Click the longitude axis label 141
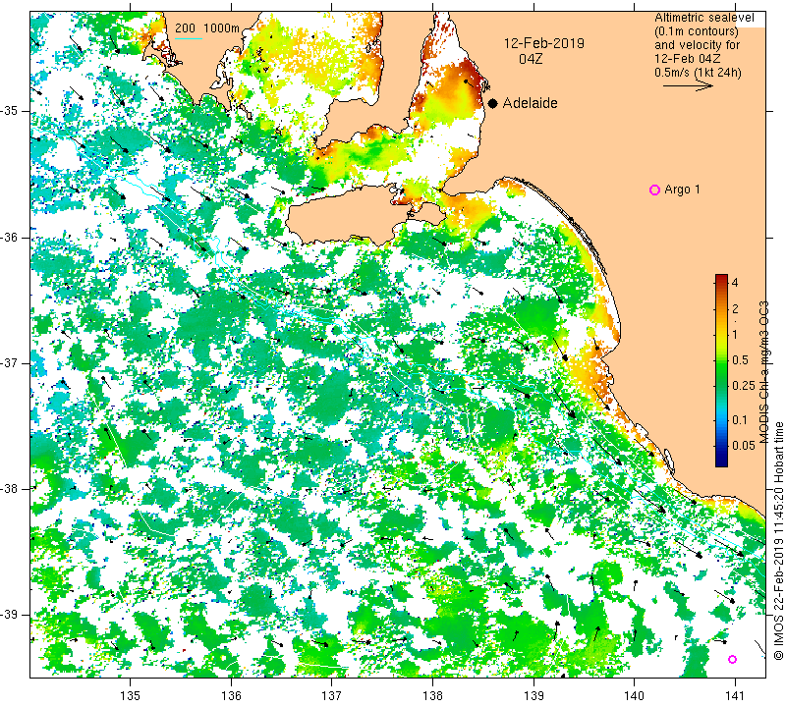Viewport: 786px width, 707px height. [735, 695]
